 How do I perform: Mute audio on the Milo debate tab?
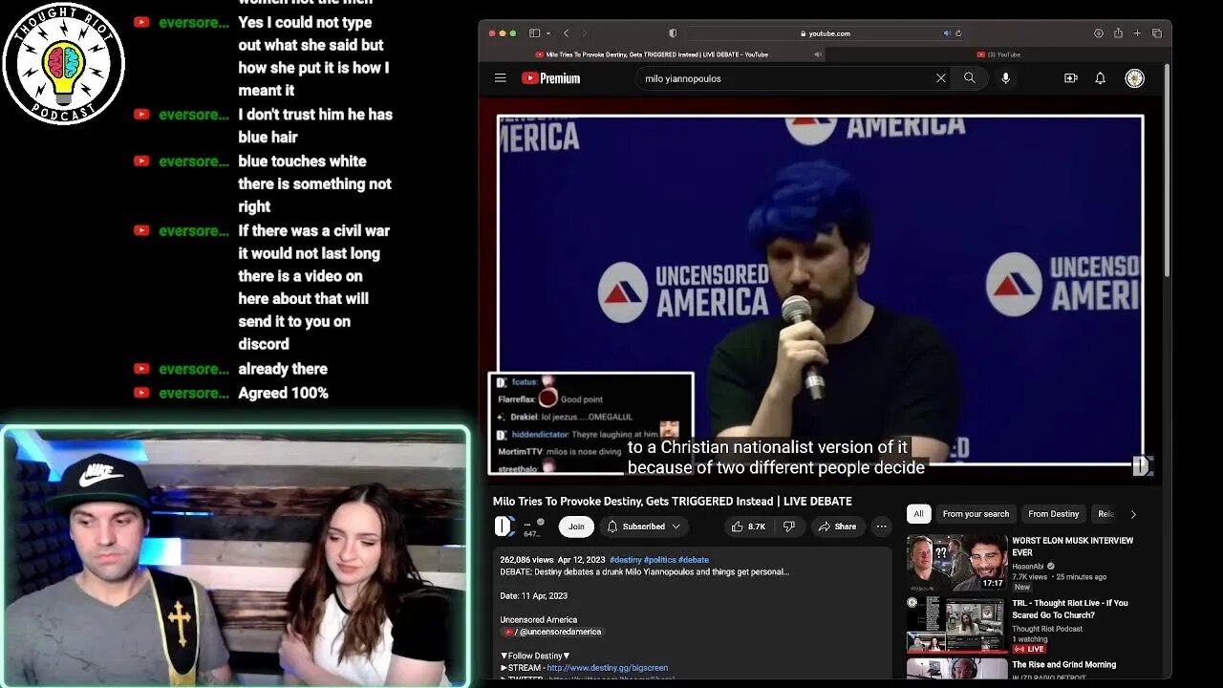click(817, 54)
